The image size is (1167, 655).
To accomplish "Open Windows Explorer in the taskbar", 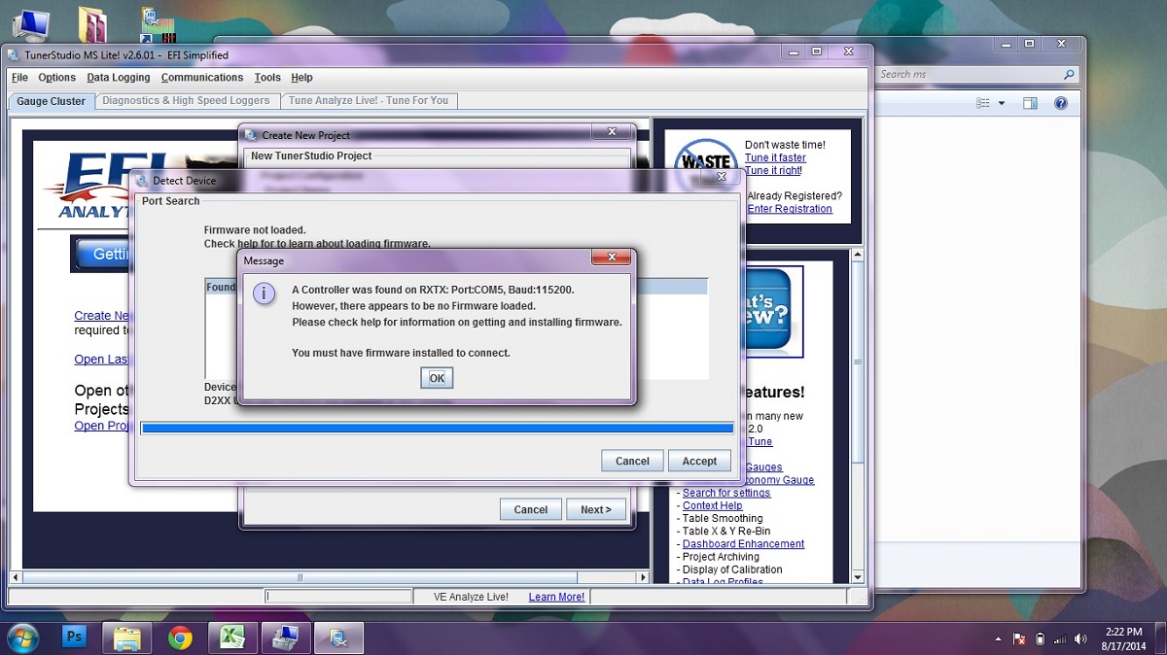I will pyautogui.click(x=127, y=638).
